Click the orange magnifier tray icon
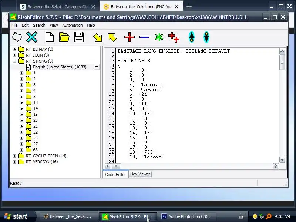This screenshot has height=222, width=296. [x=269, y=216]
